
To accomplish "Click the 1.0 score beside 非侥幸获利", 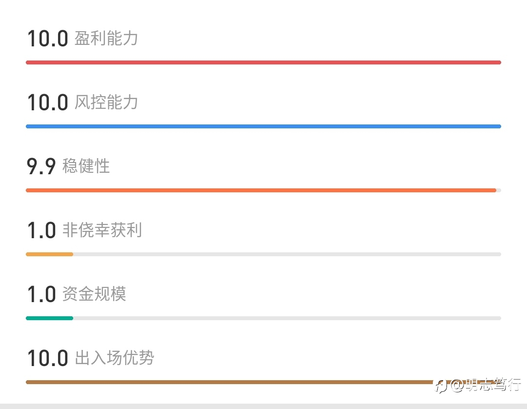I will [x=41, y=230].
